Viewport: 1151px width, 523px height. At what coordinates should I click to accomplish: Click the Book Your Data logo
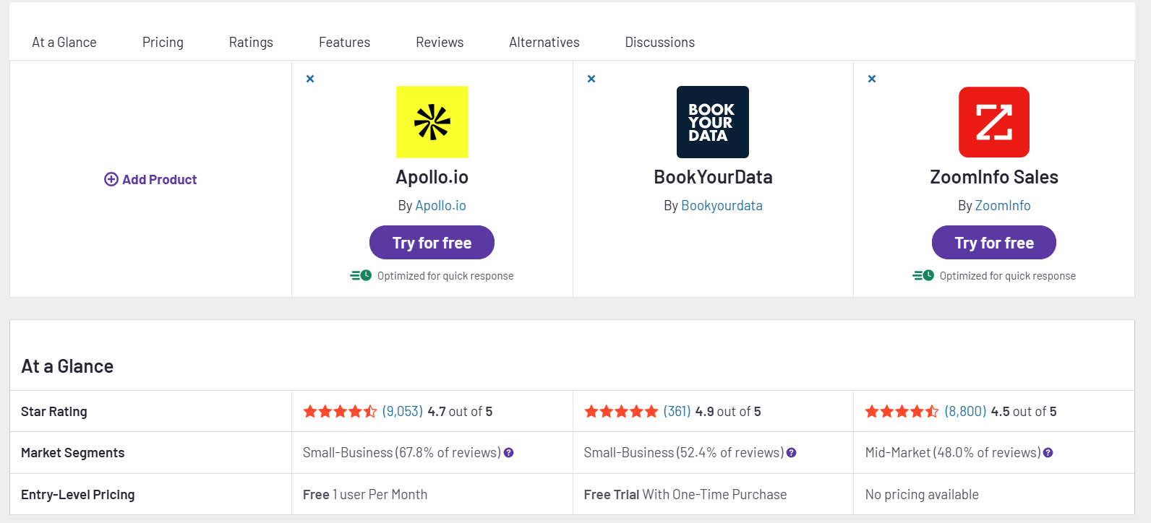(x=713, y=122)
